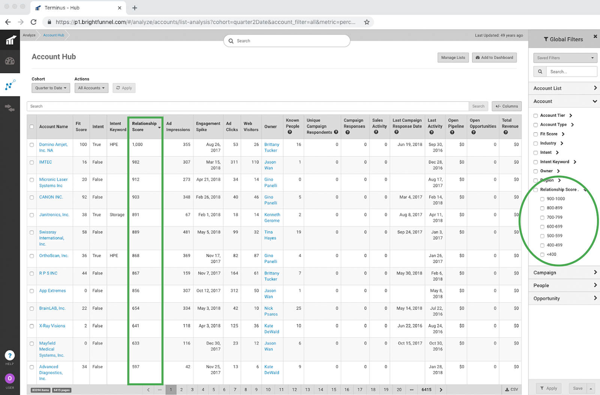Click the Account Hub breadcrumb
This screenshot has width=600, height=395.
click(x=54, y=35)
